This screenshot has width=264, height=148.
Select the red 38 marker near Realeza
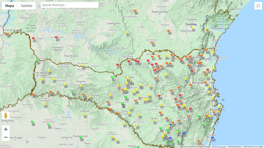(x=34, y=38)
